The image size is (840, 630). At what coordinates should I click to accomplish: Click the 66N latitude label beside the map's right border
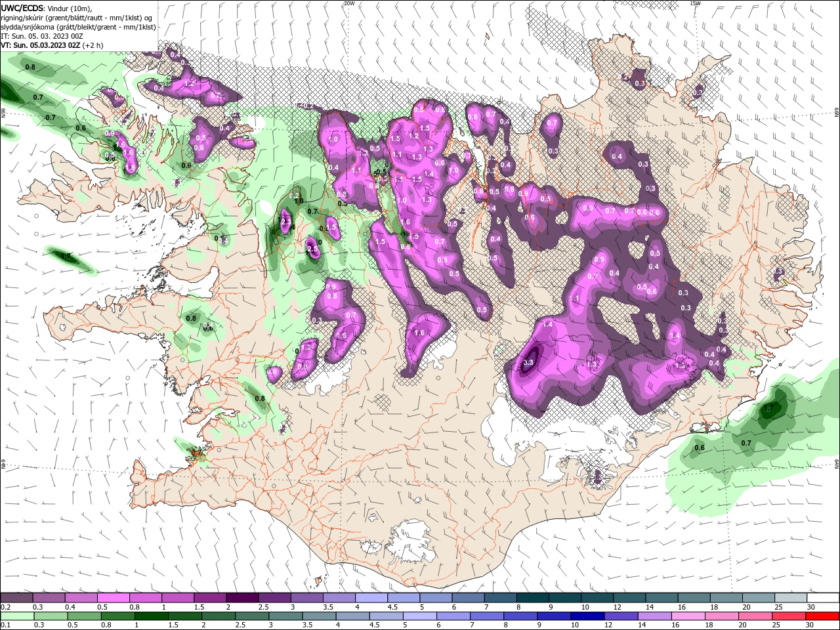(837, 112)
